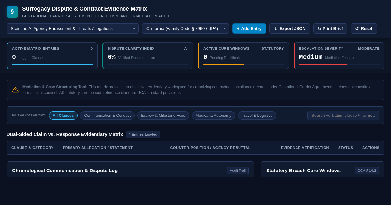Click the Medium severity value
391x205 pixels.
311,57
